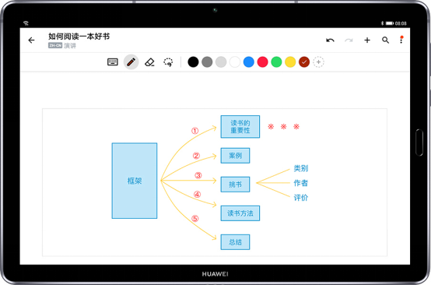Click the Bluetooth status icon
The height and width of the screenshot is (285, 431).
[382, 23]
